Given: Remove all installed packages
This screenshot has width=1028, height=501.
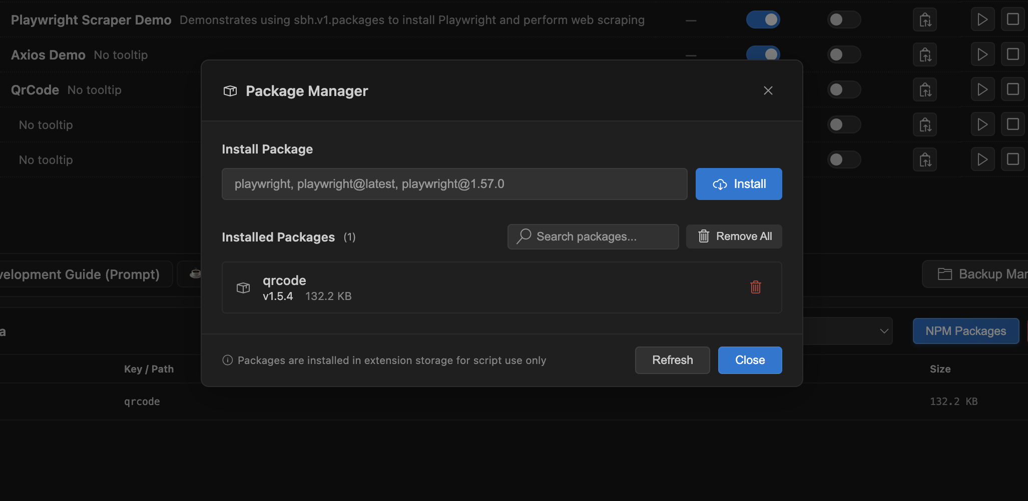Looking at the screenshot, I should tap(734, 236).
